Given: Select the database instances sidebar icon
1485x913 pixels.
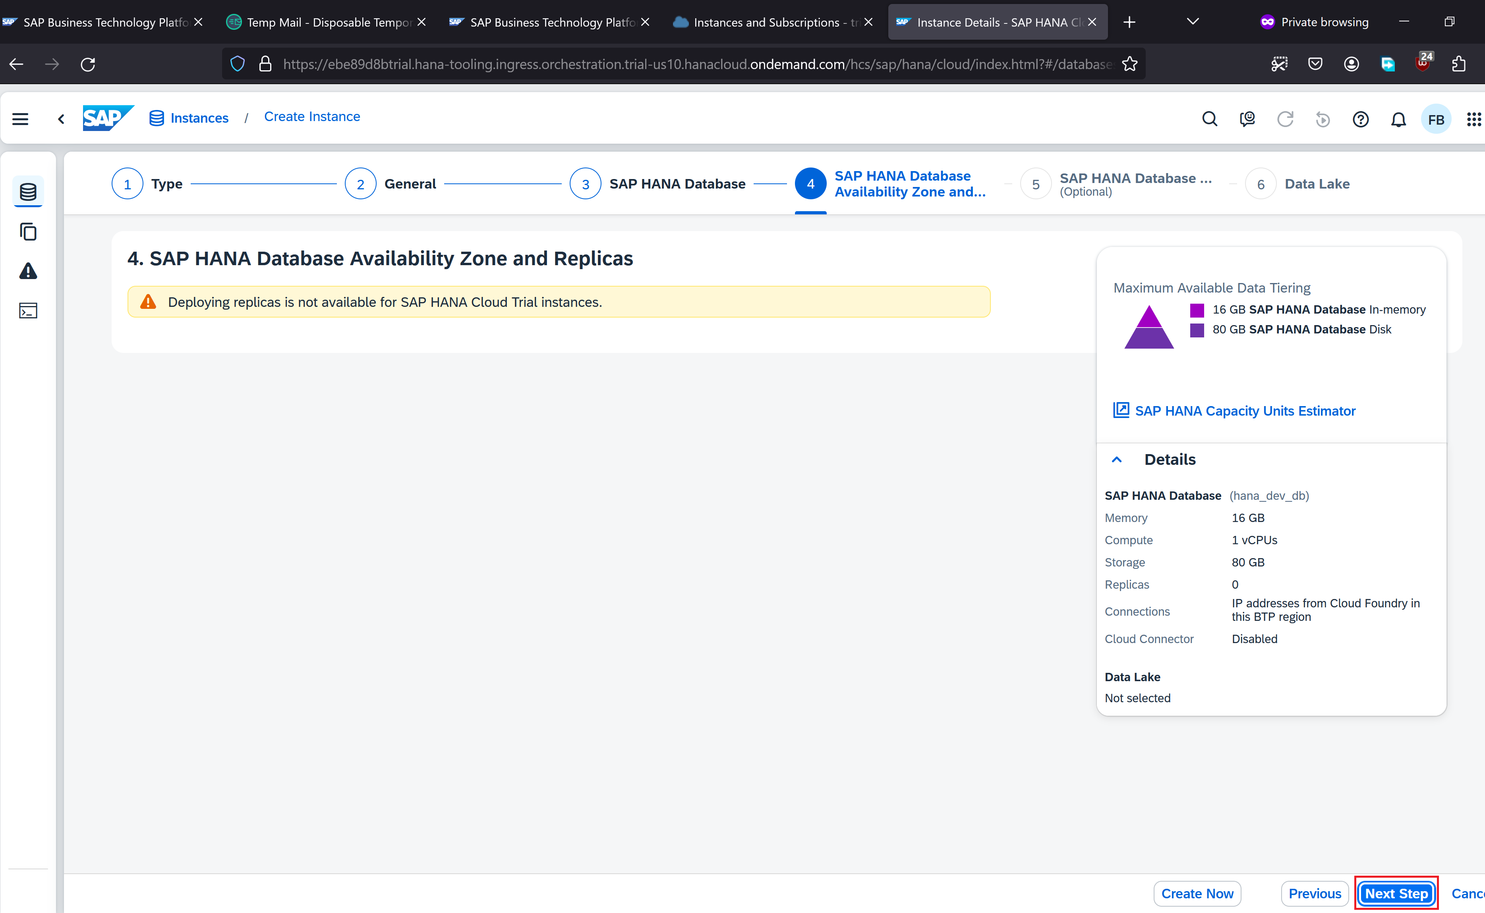Looking at the screenshot, I should pyautogui.click(x=28, y=192).
